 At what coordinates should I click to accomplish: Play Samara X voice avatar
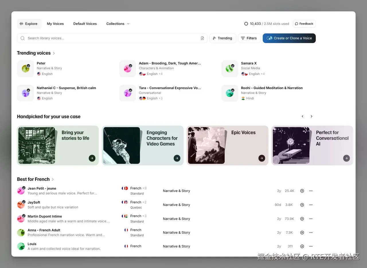[230, 69]
